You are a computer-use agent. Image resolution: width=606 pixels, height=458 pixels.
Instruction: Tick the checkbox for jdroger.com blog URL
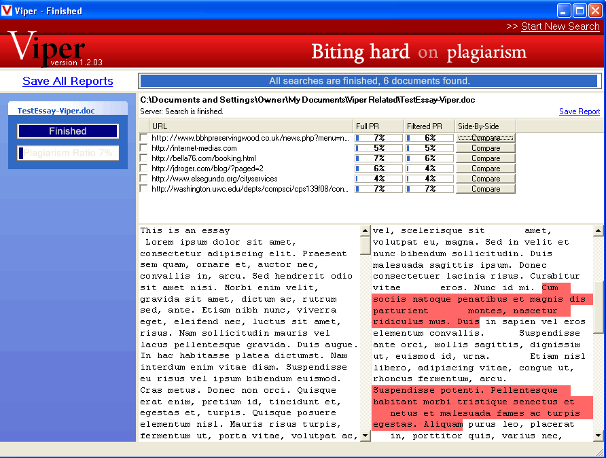click(x=144, y=168)
